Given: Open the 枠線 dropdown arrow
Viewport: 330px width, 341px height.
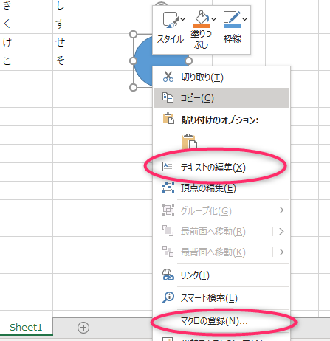Looking at the screenshot, I should click(x=244, y=19).
